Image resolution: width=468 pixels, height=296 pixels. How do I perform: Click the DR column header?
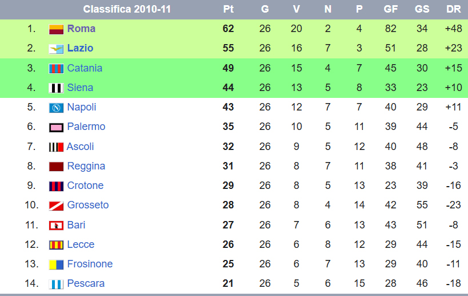point(453,9)
